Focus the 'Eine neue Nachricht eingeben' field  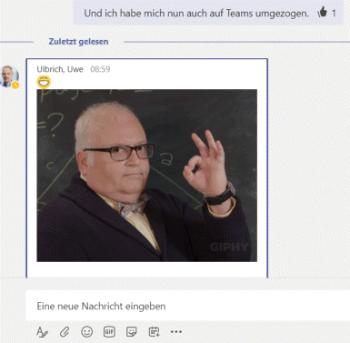(x=188, y=306)
